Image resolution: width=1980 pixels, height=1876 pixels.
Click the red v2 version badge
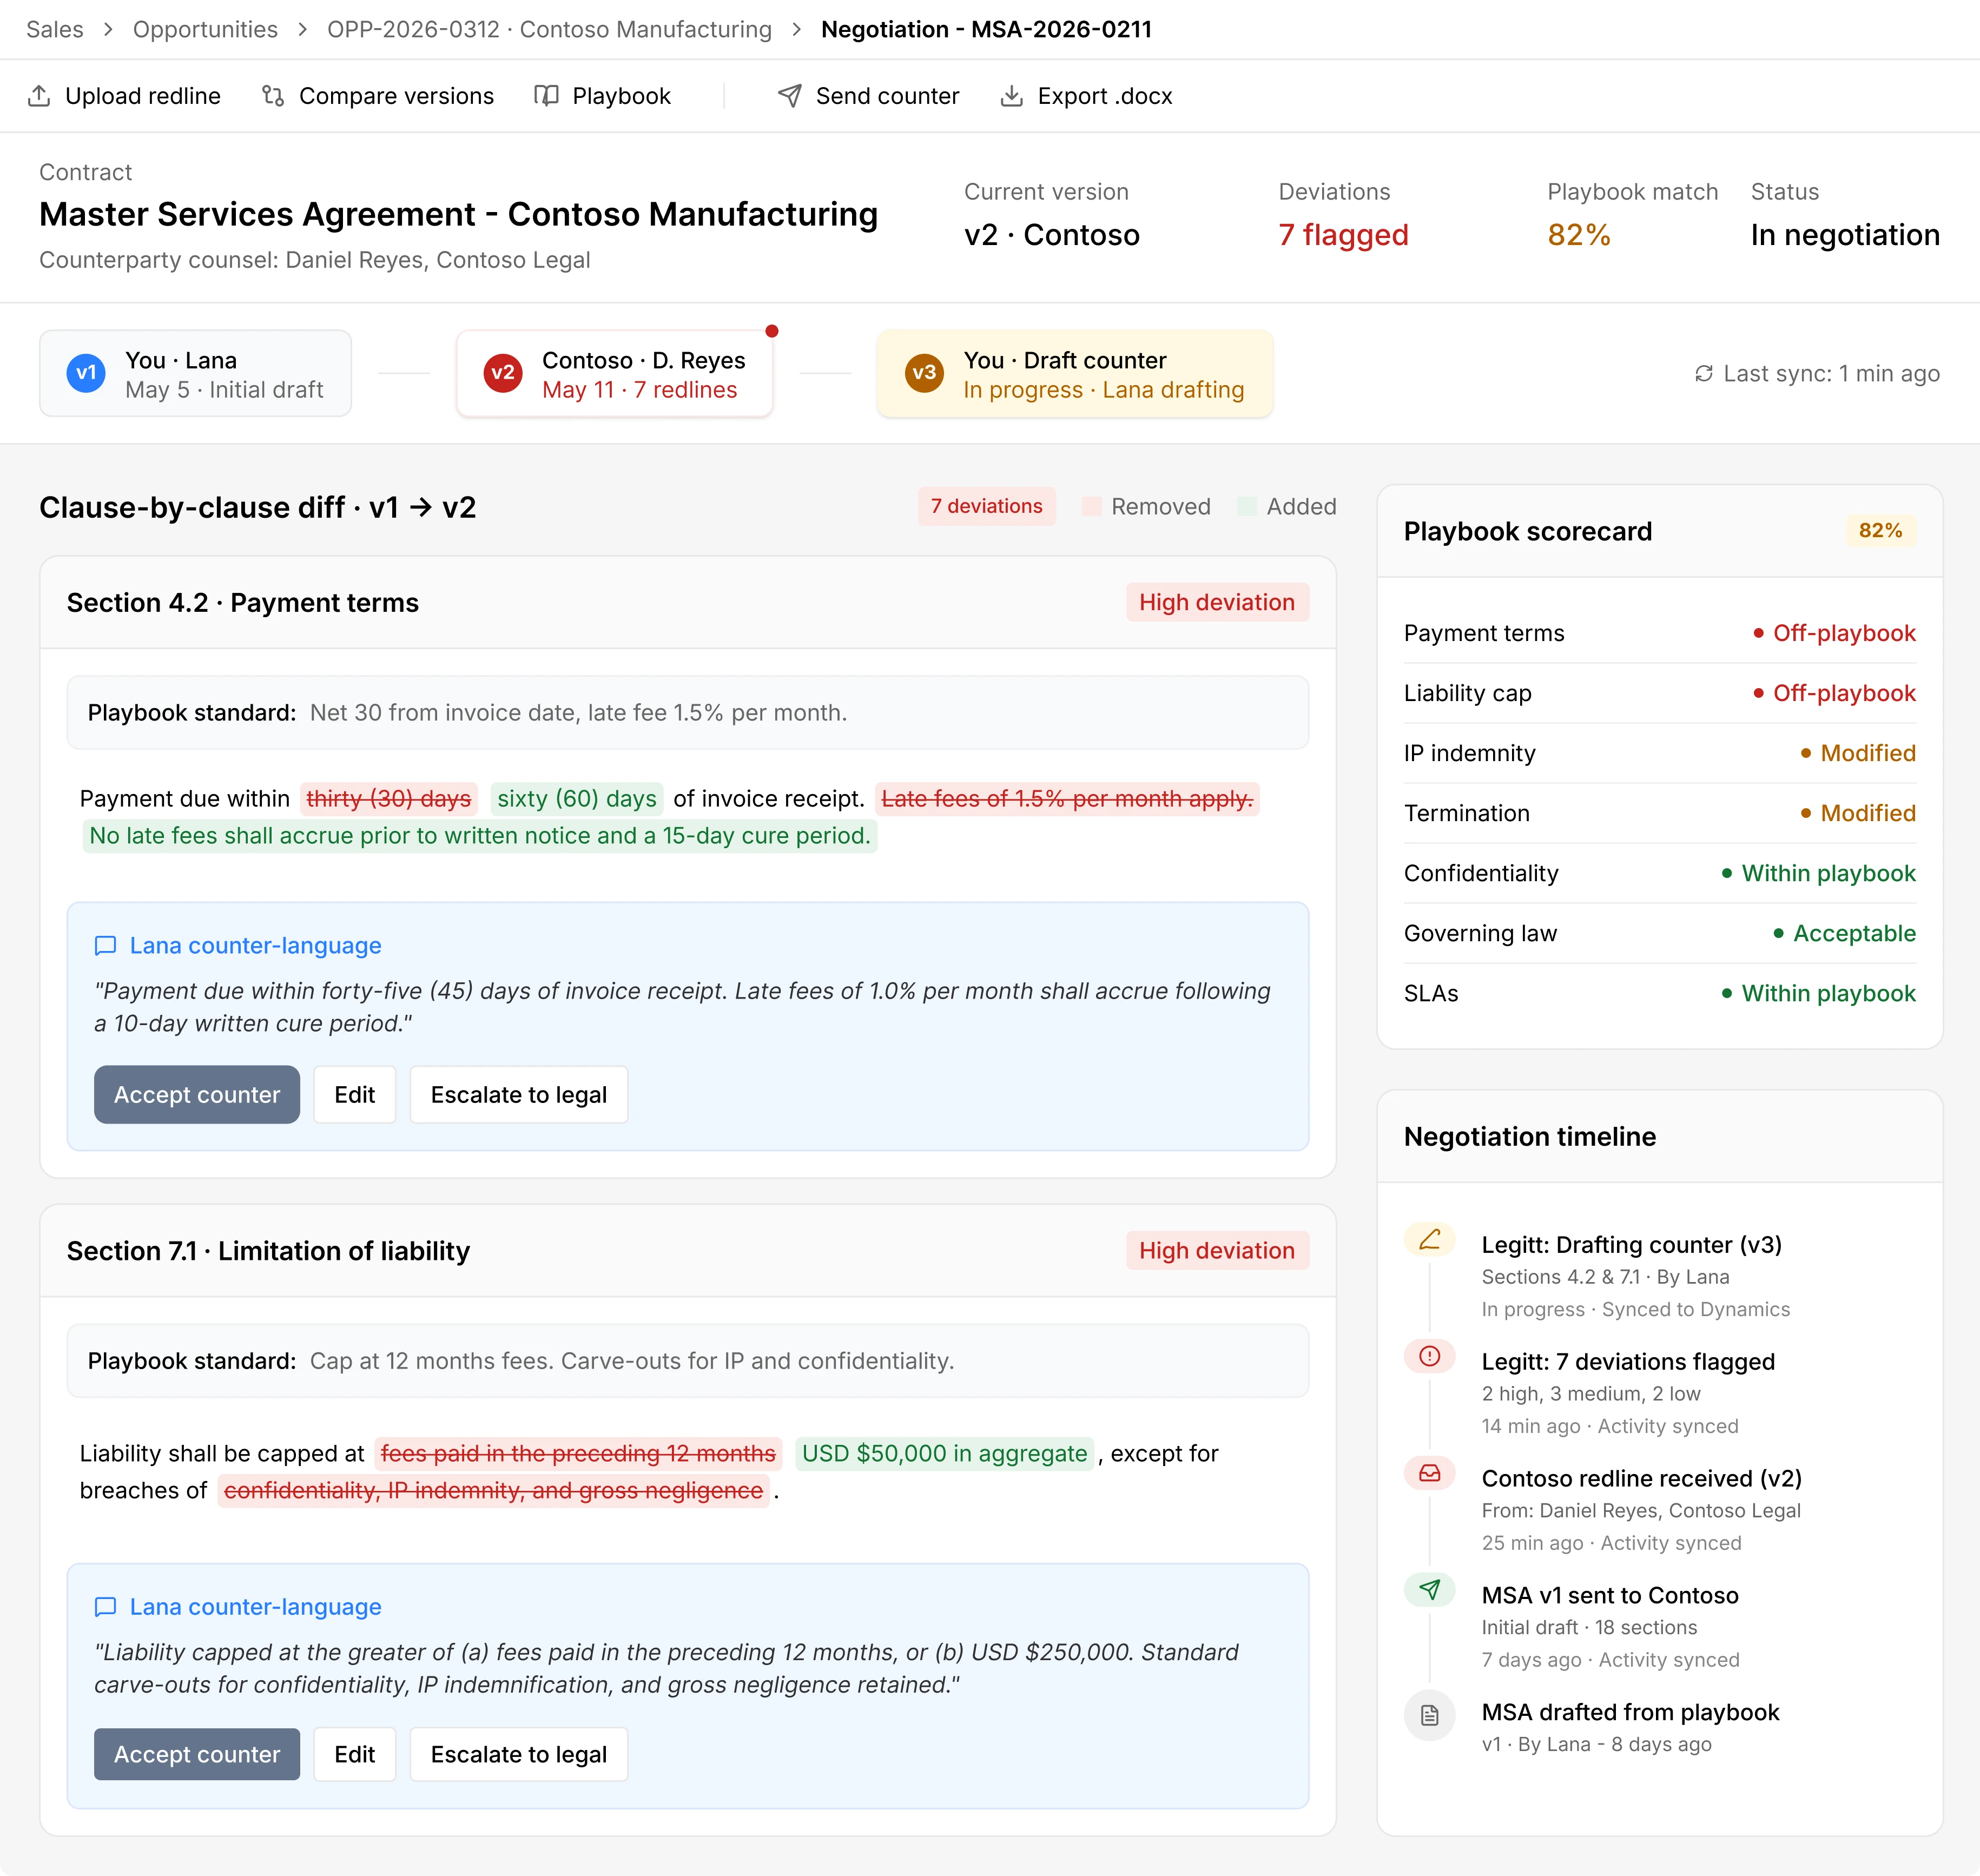(503, 374)
